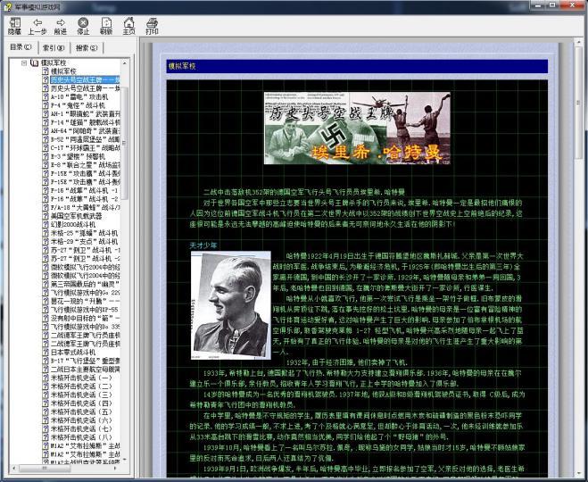Go forward with the 前进 arrow icon
Image resolution: width=588 pixels, height=482 pixels.
[60, 25]
